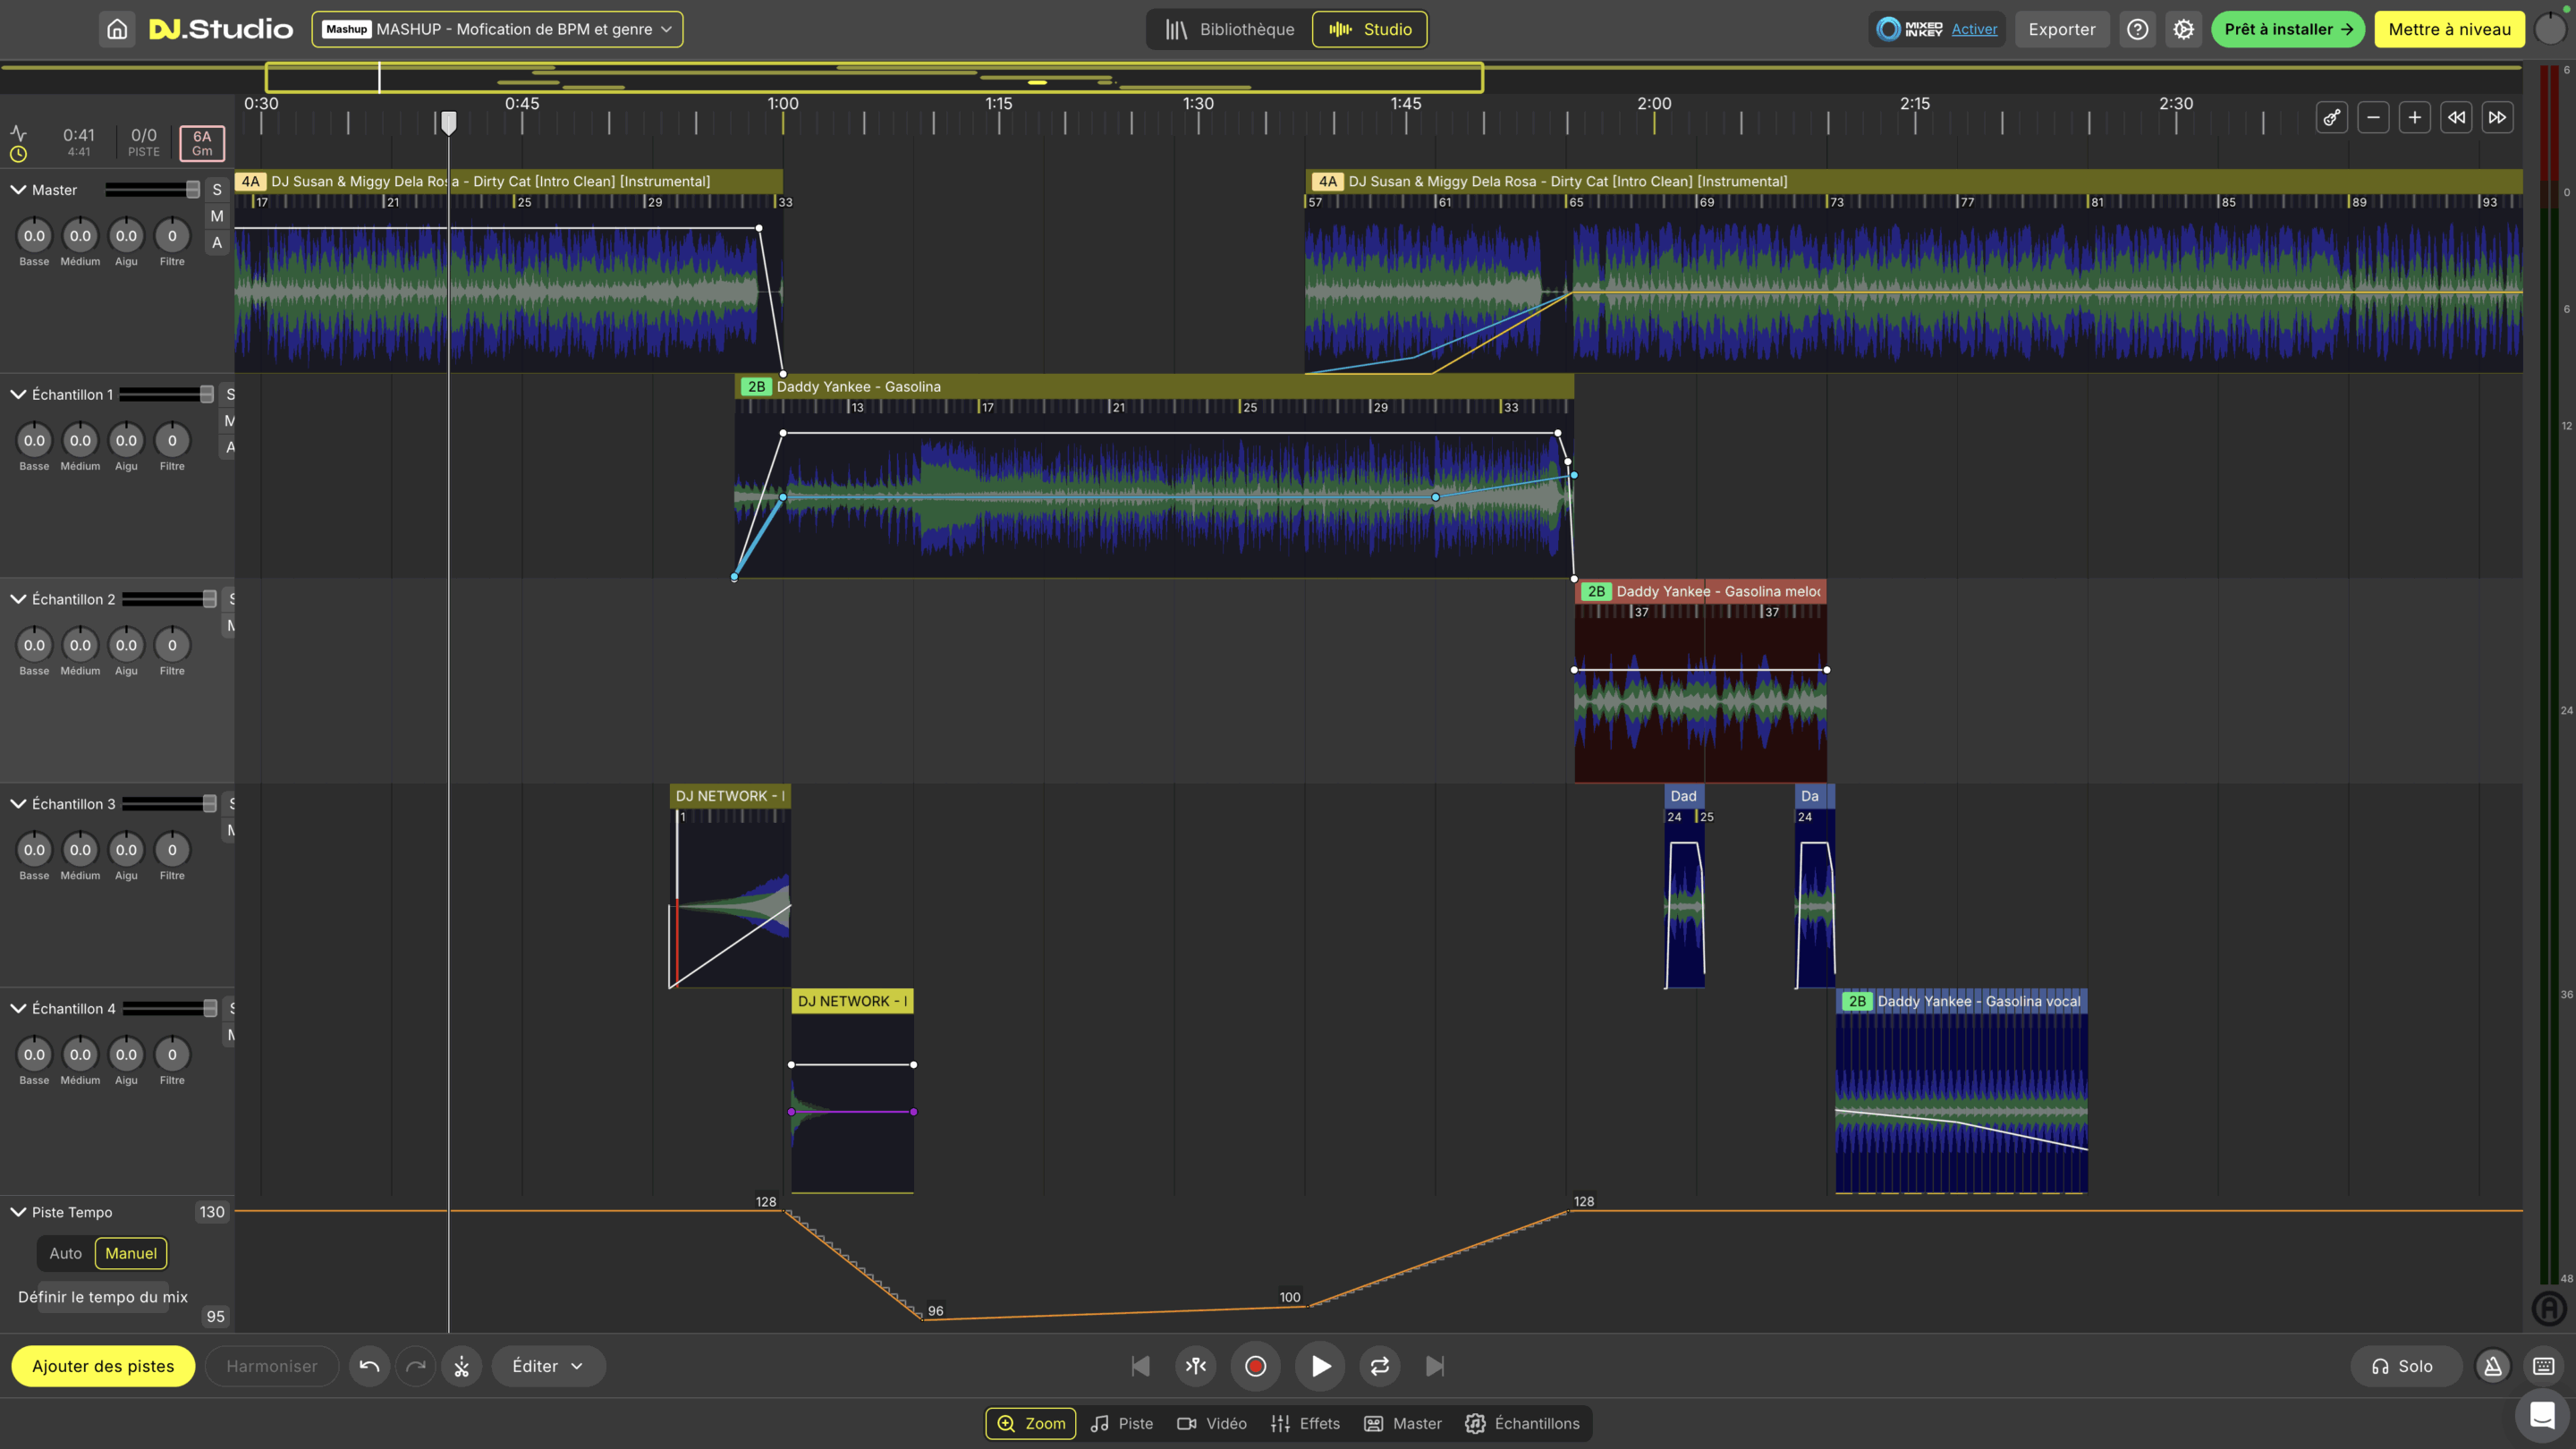Open the chat support bubble

[2542, 1414]
